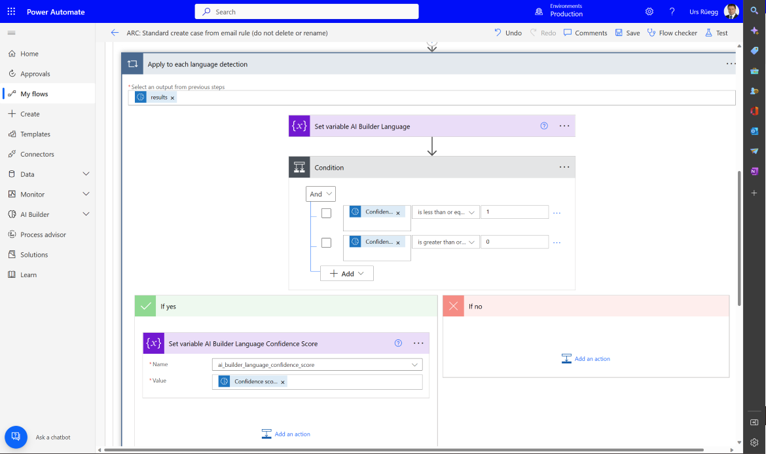Expand the Data menu chevron

point(86,174)
